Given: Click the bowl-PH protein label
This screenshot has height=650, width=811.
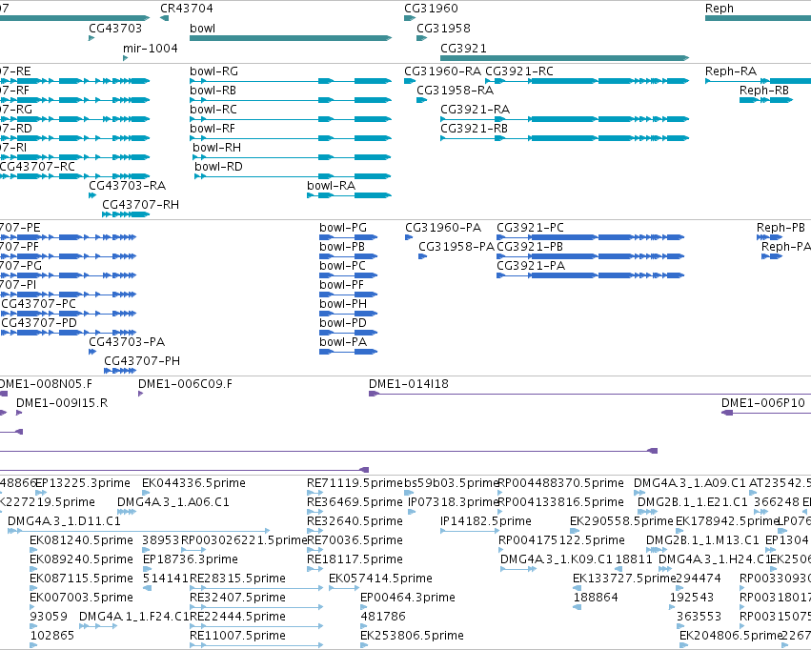Looking at the screenshot, I should pyautogui.click(x=343, y=305).
